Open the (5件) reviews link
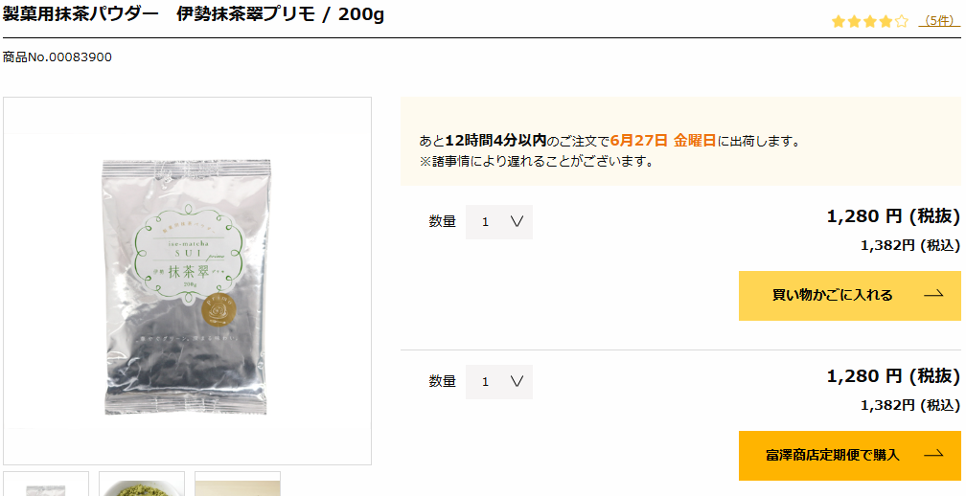The height and width of the screenshot is (496, 966). [x=939, y=21]
